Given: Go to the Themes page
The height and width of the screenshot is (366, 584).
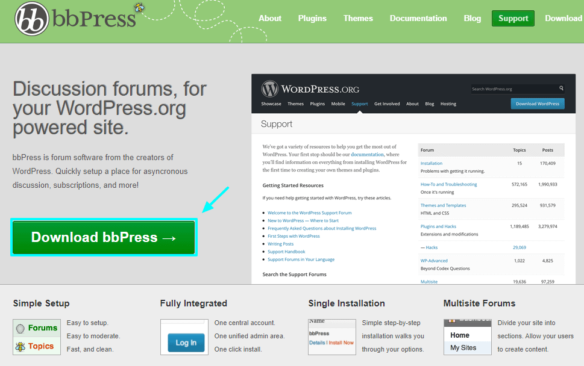Looking at the screenshot, I should click(x=358, y=18).
